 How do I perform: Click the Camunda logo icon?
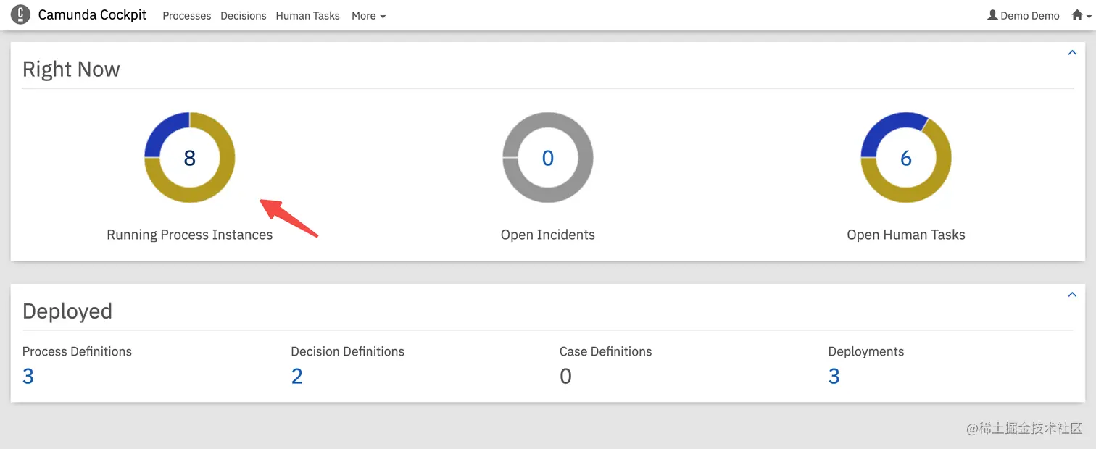coord(21,14)
